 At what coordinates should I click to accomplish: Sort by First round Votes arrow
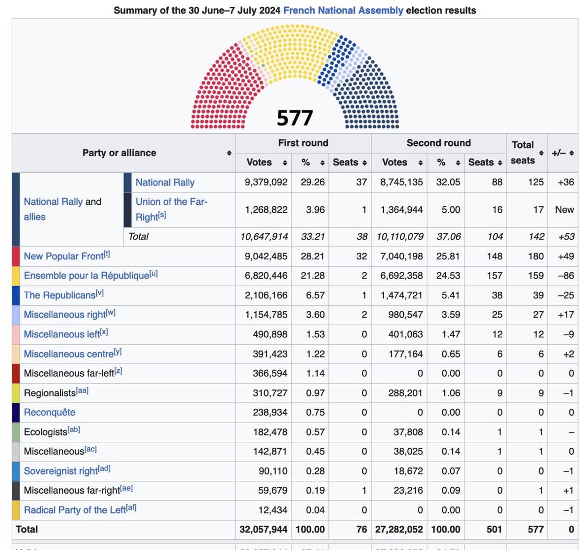(x=285, y=163)
